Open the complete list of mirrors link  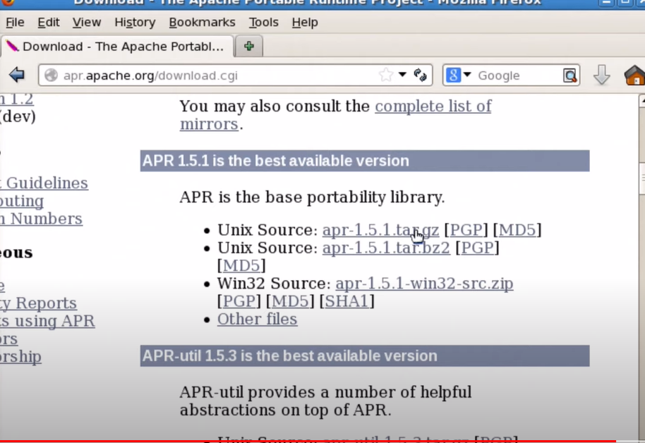tap(433, 106)
